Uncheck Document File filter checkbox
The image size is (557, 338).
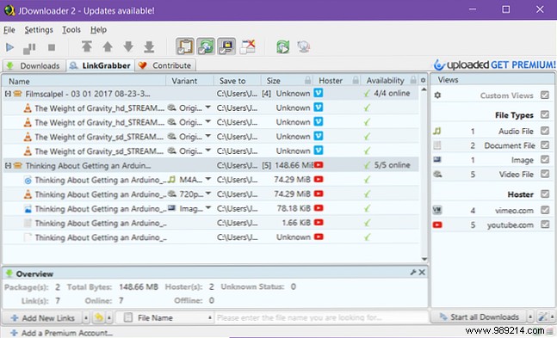click(x=545, y=144)
